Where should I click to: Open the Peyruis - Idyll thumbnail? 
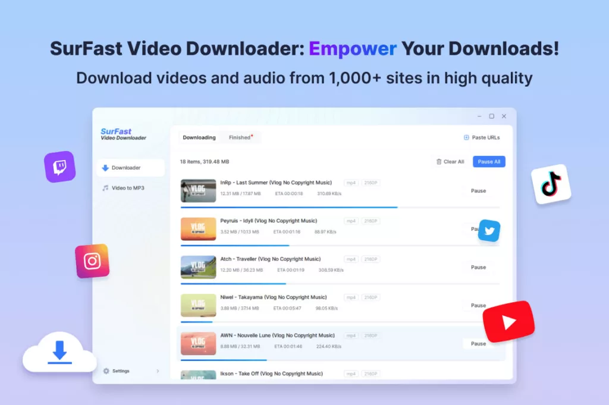198,229
